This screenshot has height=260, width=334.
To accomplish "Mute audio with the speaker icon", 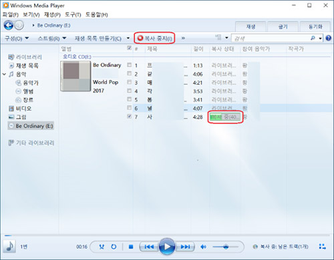I will tap(203, 247).
